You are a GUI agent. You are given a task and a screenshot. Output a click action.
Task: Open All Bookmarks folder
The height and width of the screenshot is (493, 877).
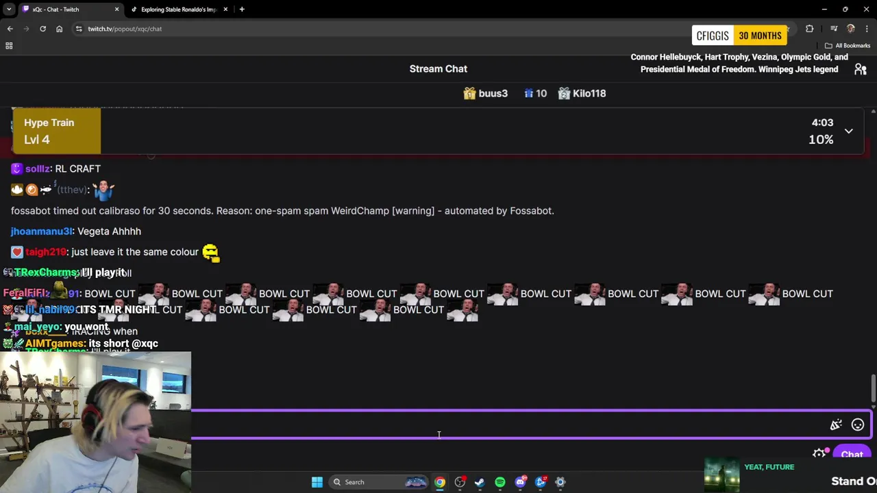[848, 46]
